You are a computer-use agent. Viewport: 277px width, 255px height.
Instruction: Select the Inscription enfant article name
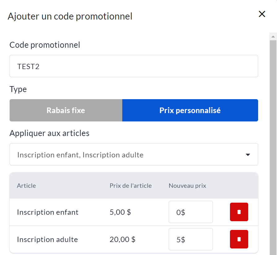[48, 212]
